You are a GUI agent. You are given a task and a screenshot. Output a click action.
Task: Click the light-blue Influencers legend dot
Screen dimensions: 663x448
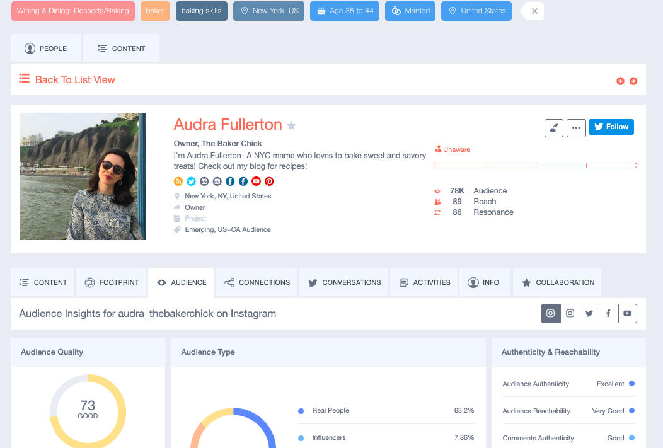pos(301,438)
